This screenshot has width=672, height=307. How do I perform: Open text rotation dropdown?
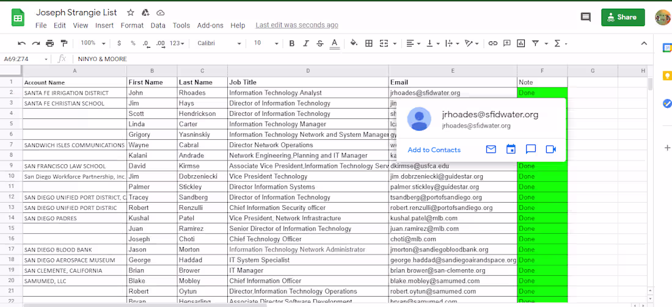click(x=472, y=43)
